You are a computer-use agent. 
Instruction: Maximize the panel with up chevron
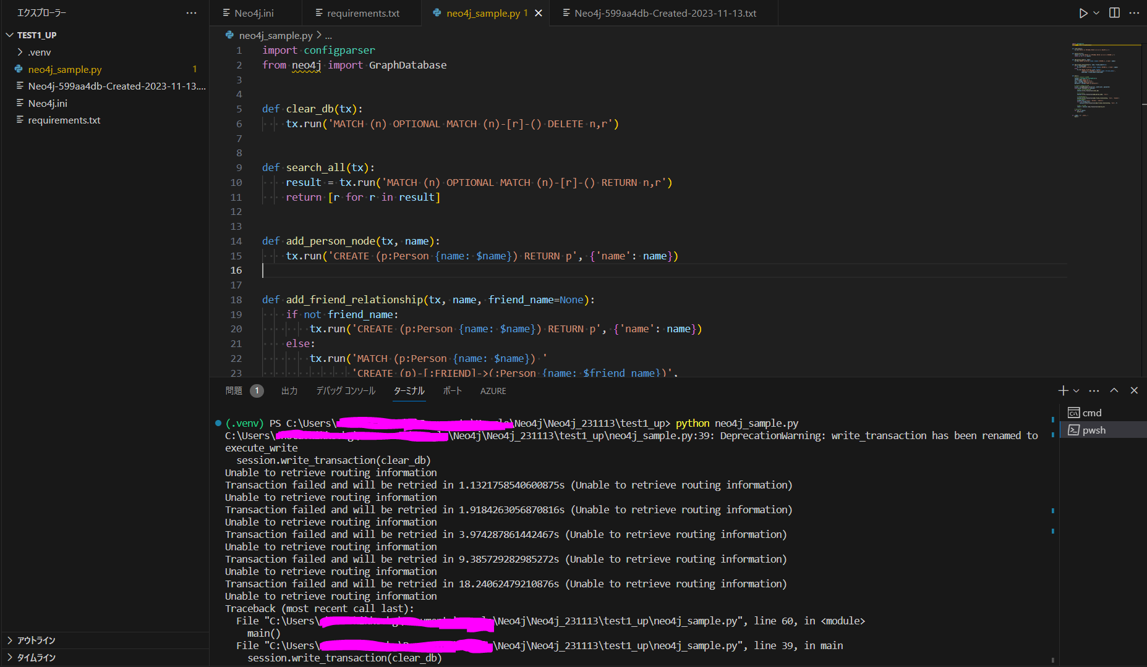click(x=1114, y=390)
